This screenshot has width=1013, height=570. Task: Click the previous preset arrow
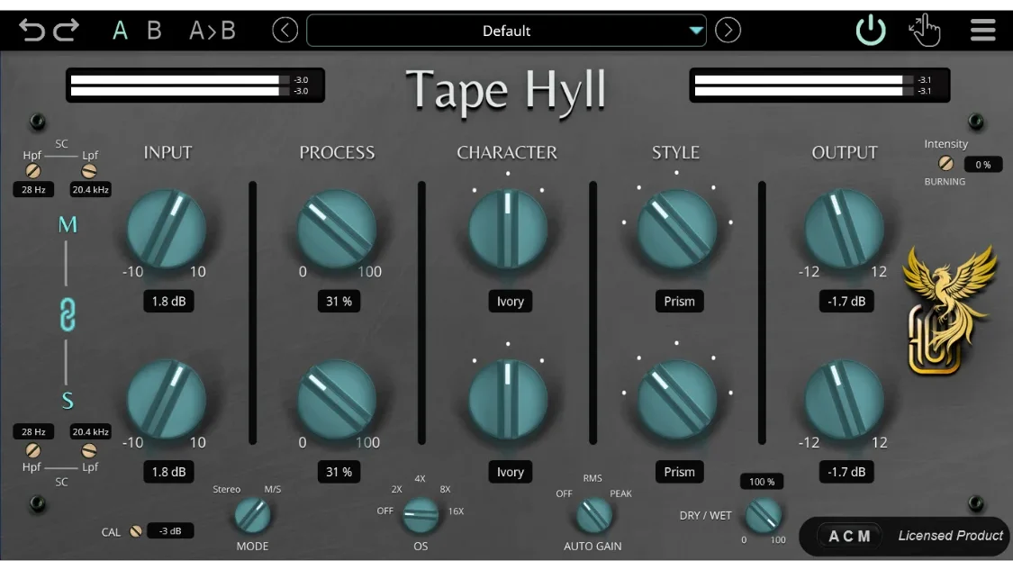[285, 30]
